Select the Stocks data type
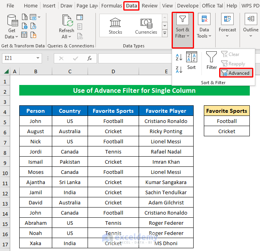 pyautogui.click(x=115, y=26)
